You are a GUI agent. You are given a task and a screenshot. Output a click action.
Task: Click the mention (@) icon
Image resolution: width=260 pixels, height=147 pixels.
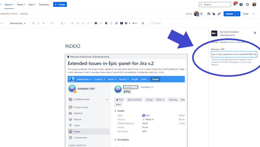(x=111, y=23)
